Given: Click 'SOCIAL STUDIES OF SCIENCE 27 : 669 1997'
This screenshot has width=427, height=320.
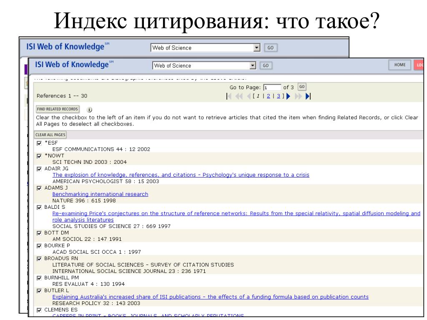Looking at the screenshot, I should 111,226.
